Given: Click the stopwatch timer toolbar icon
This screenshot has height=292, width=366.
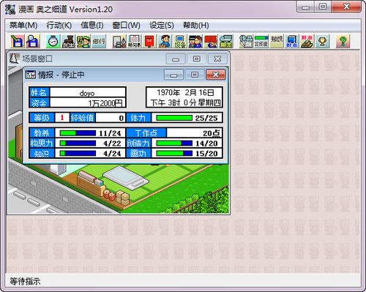Looking at the screenshot, I should pyautogui.click(x=53, y=41).
